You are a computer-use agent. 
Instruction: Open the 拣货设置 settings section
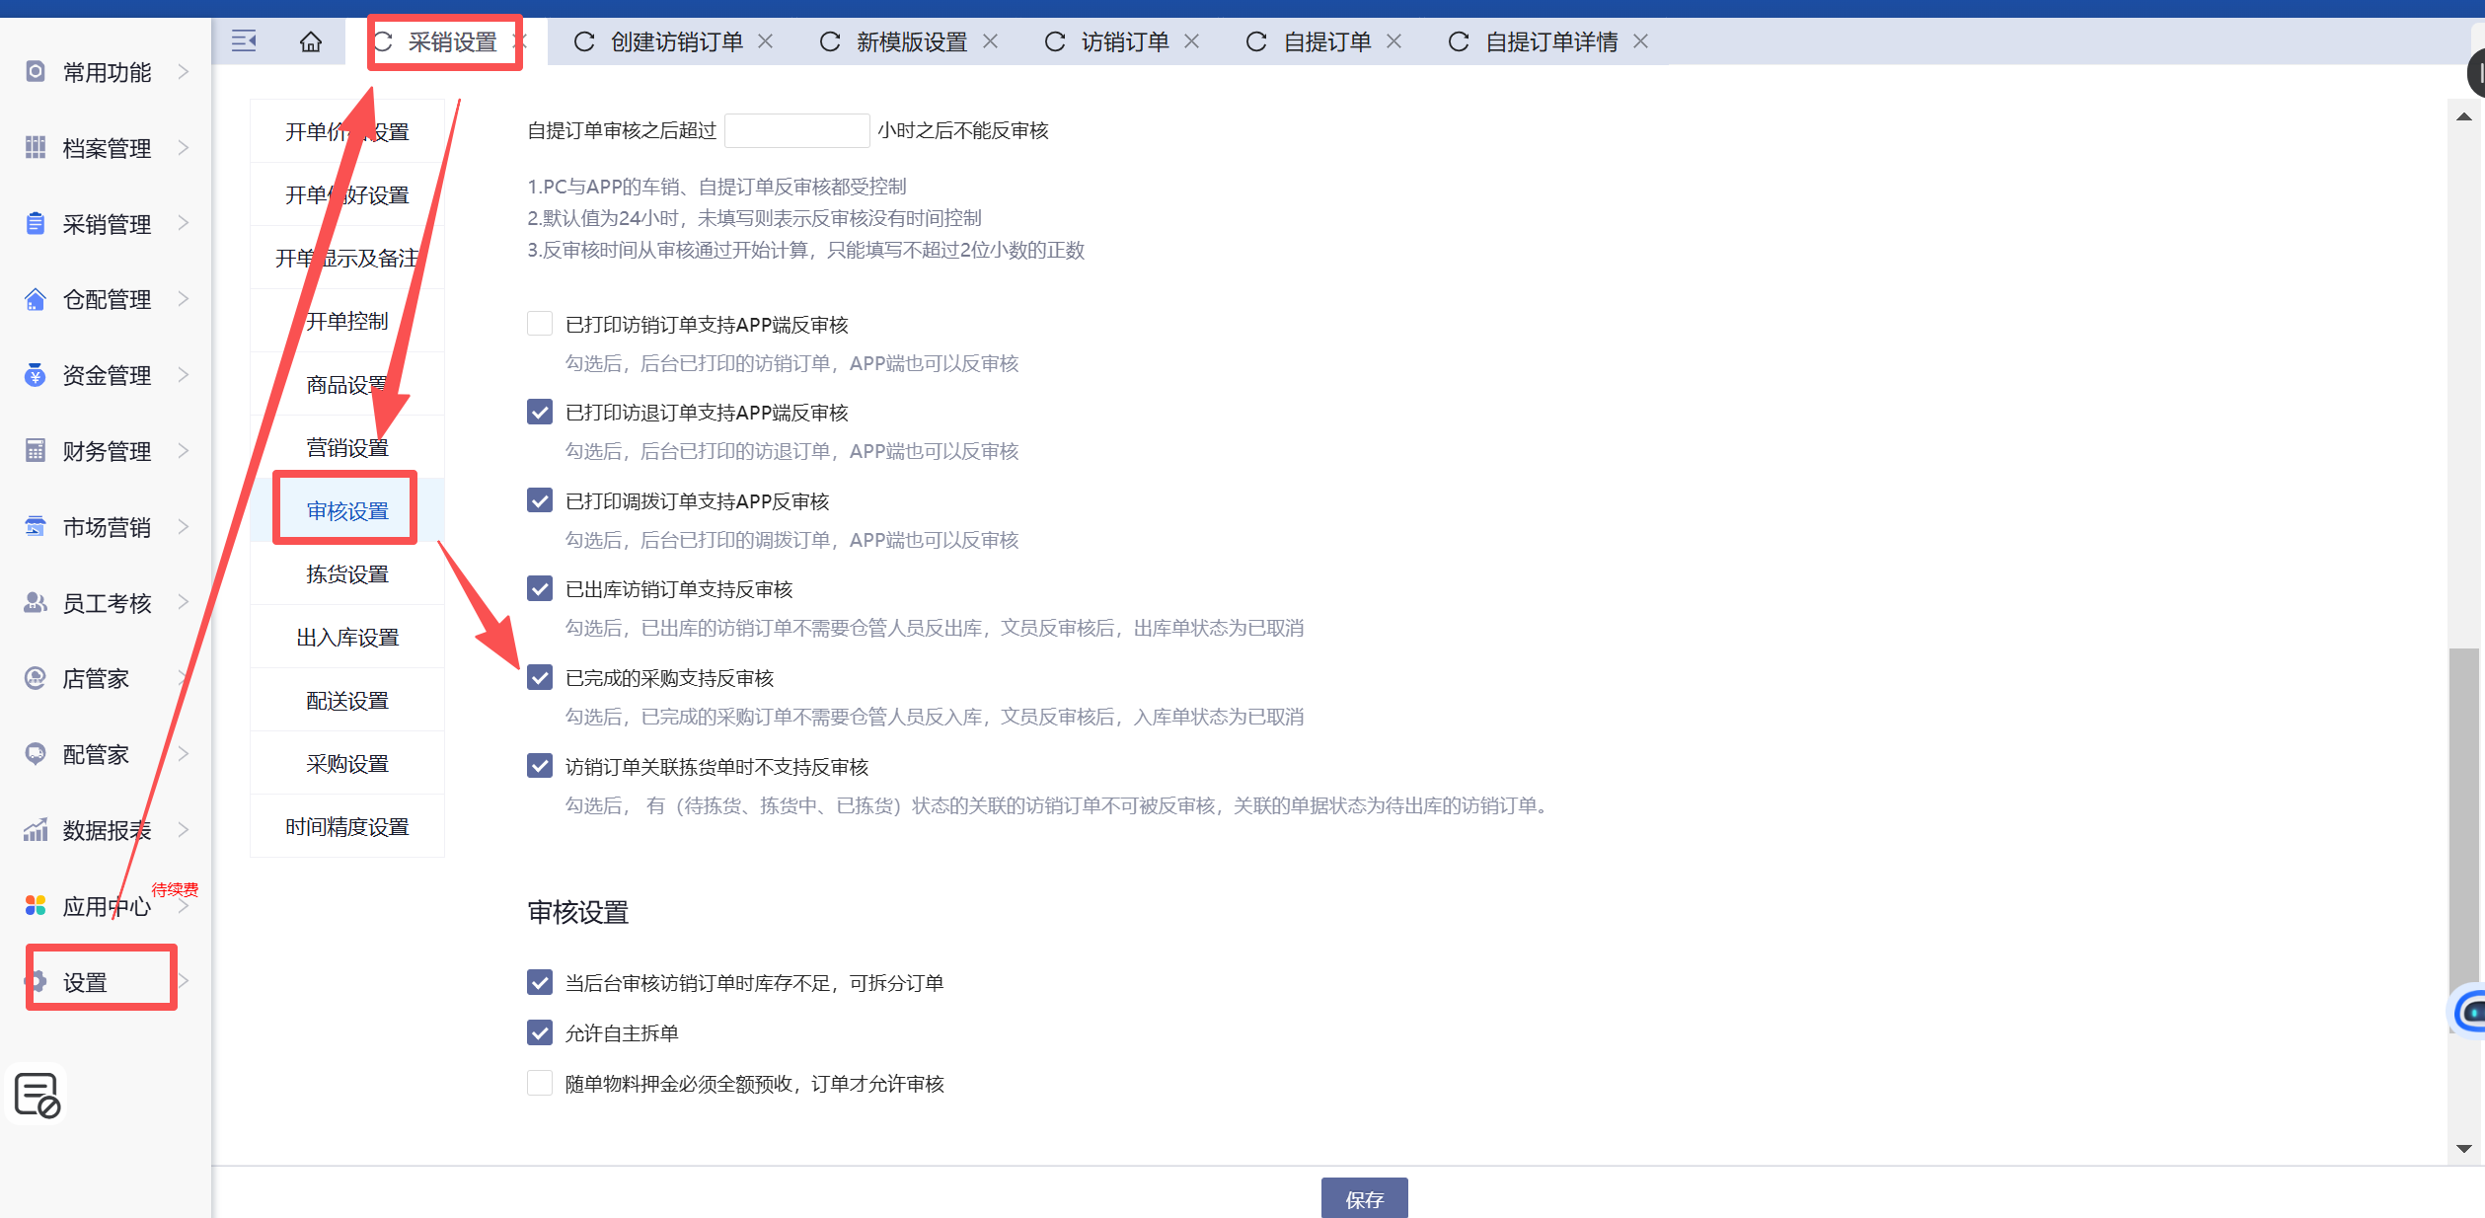(347, 573)
